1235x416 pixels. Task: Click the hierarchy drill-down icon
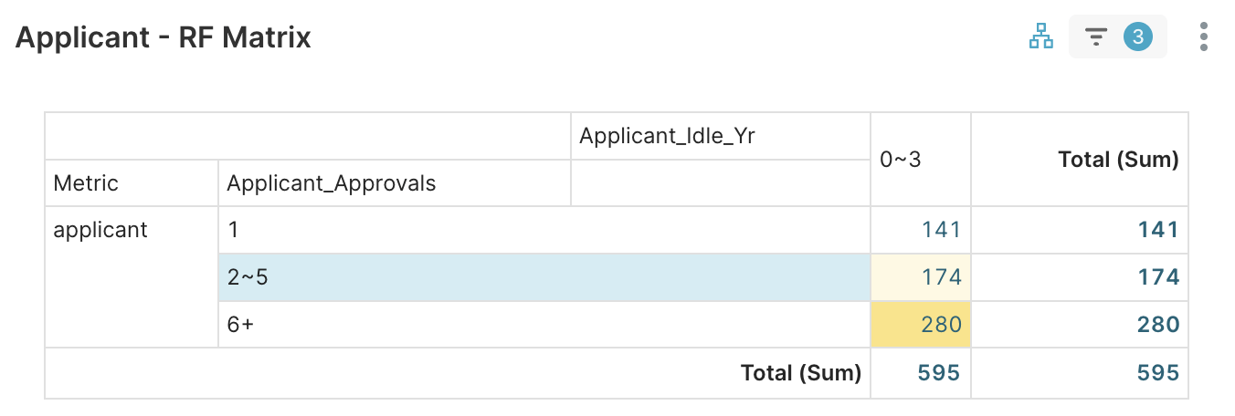pyautogui.click(x=1040, y=37)
